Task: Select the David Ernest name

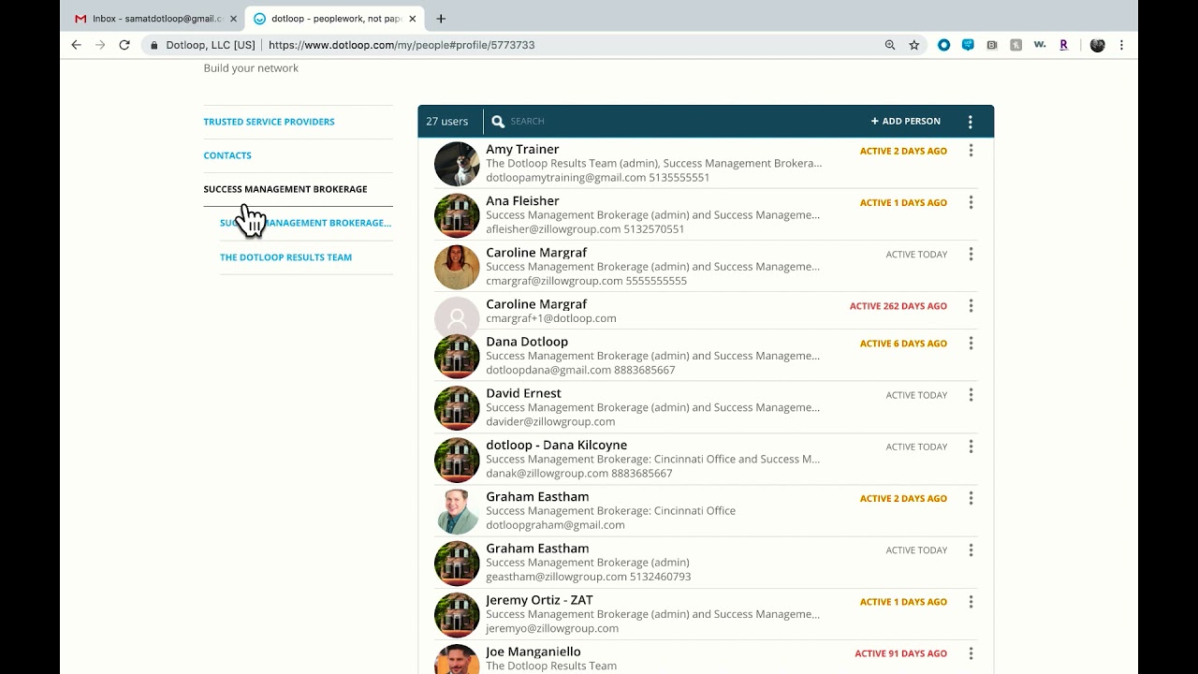Action: coord(523,393)
